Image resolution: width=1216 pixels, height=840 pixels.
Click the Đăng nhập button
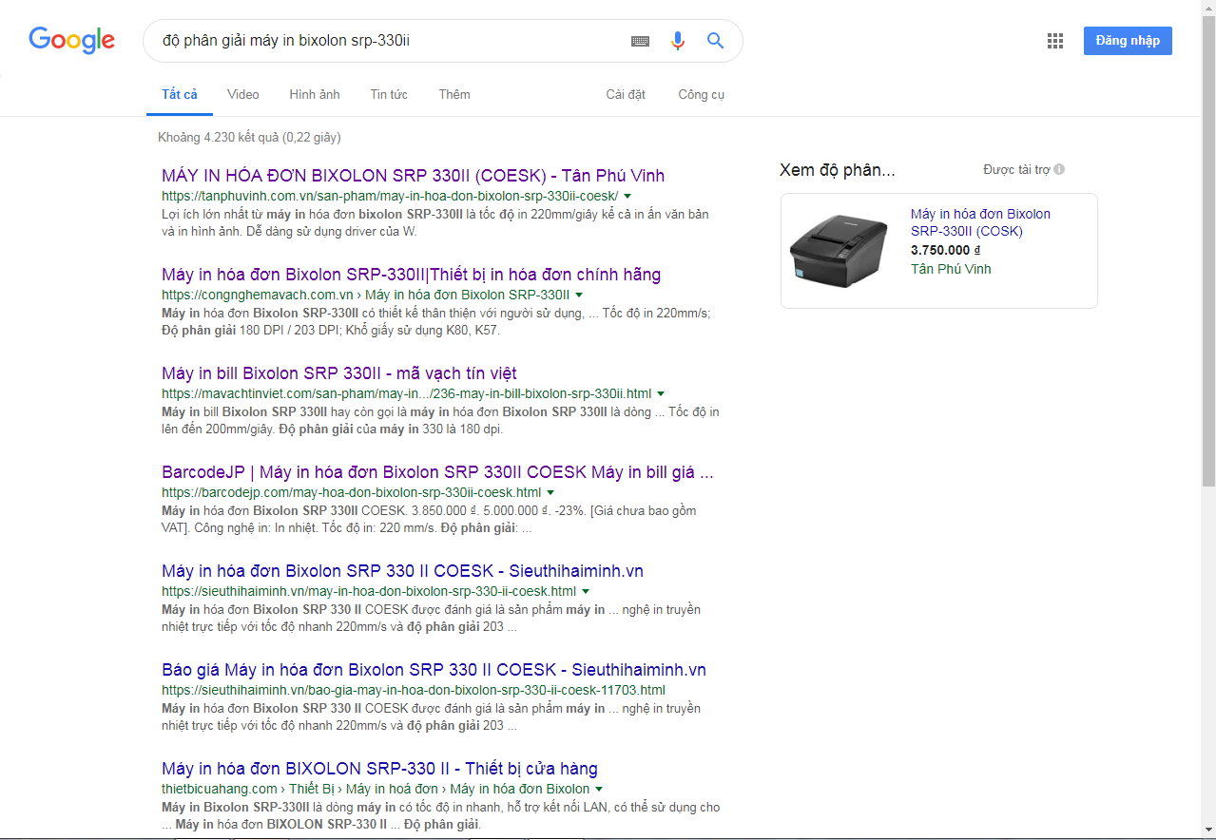coord(1128,41)
